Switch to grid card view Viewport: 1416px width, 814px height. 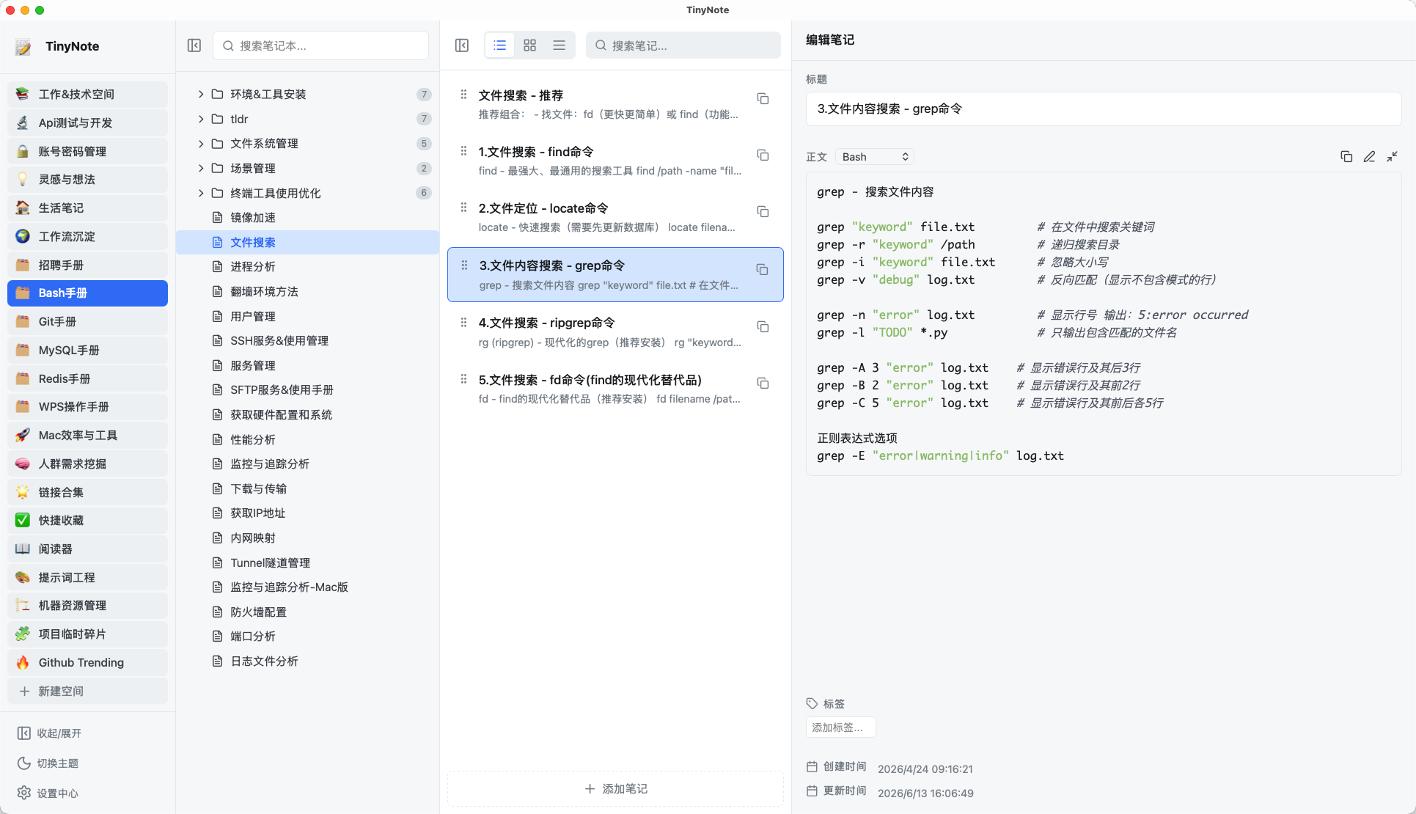(x=529, y=45)
